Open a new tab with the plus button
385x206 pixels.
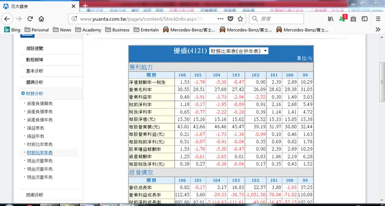(x=85, y=5)
